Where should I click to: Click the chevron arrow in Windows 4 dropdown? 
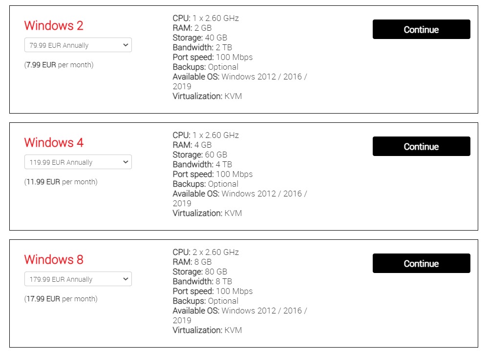[126, 162]
